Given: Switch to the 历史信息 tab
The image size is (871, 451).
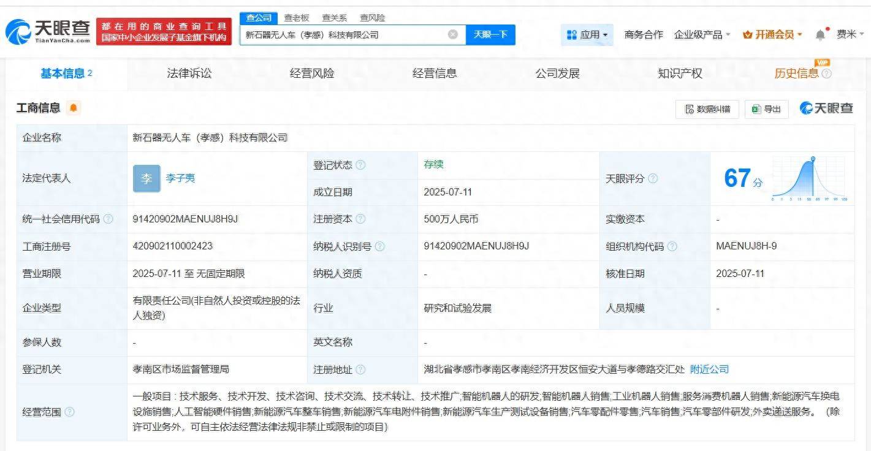Looking at the screenshot, I should coord(796,74).
